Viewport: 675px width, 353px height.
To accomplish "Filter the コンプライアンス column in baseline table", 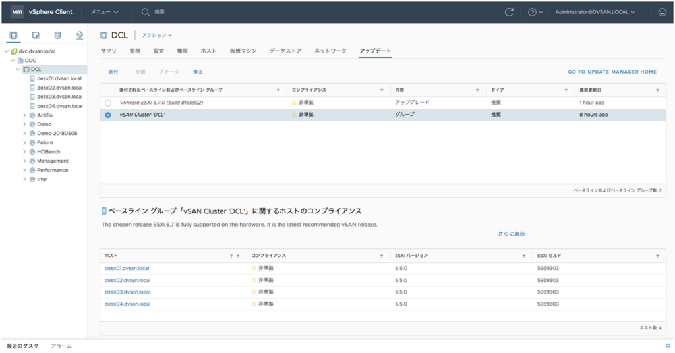I will 382,90.
